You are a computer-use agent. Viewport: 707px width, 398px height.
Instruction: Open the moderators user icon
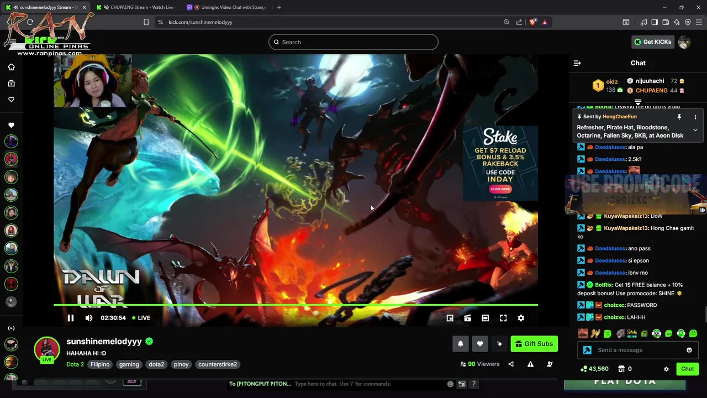coord(550,364)
